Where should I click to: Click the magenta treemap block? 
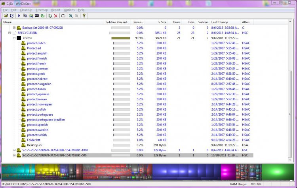228,172
